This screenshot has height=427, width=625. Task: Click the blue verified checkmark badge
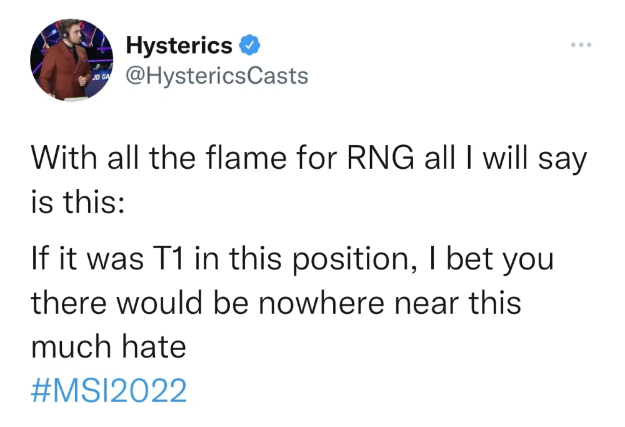tap(250, 45)
